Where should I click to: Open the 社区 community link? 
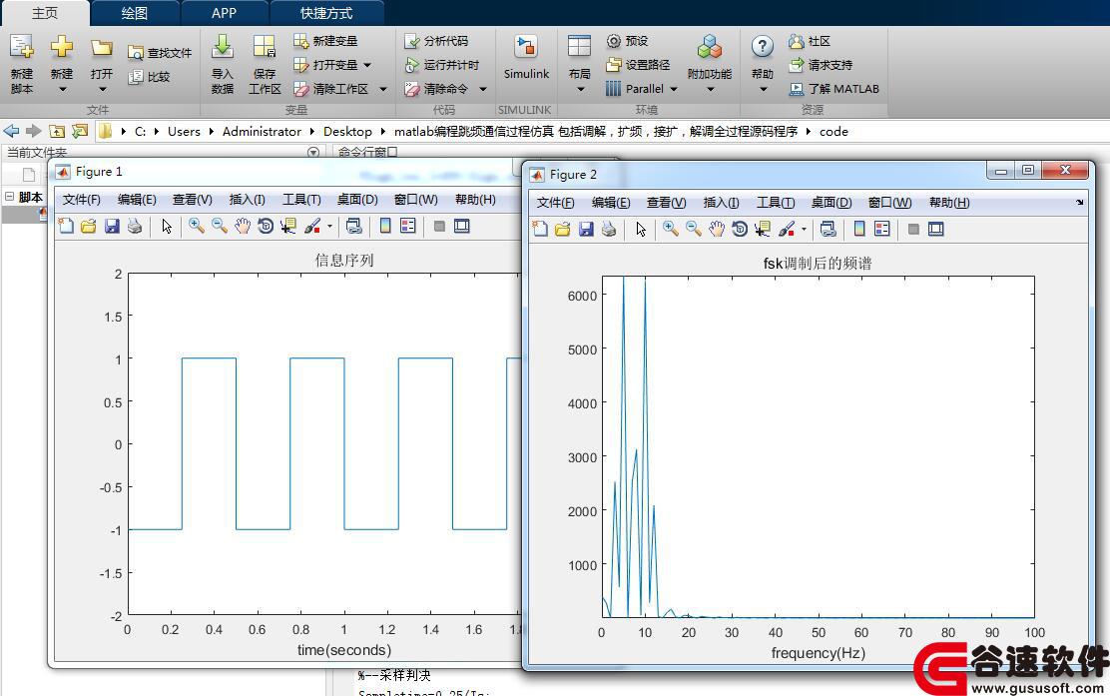click(x=810, y=41)
